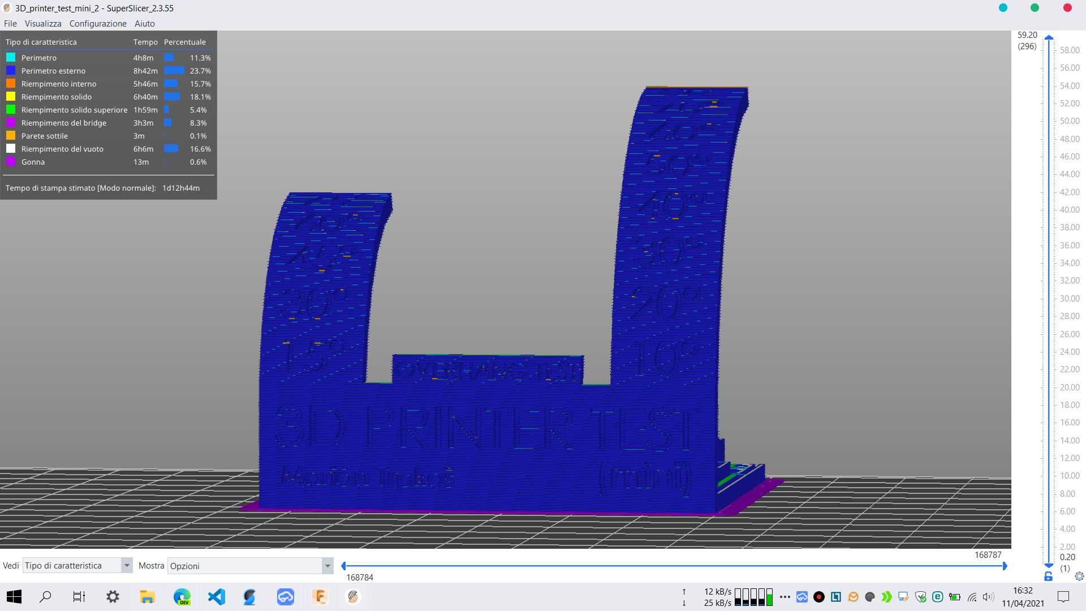Image resolution: width=1086 pixels, height=611 pixels.
Task: Open Windows Settings gear on taskbar
Action: click(x=113, y=597)
